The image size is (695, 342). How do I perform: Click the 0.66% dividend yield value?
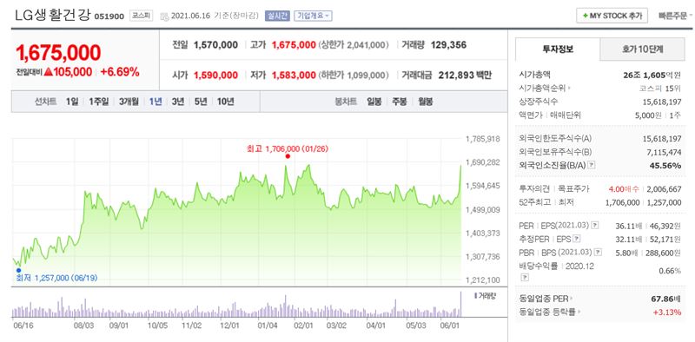[x=670, y=271]
